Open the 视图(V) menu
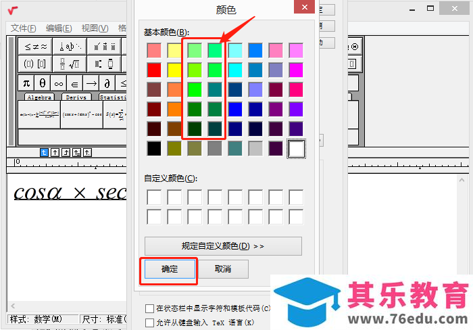Viewport: 473px width, 330px height. [95, 28]
